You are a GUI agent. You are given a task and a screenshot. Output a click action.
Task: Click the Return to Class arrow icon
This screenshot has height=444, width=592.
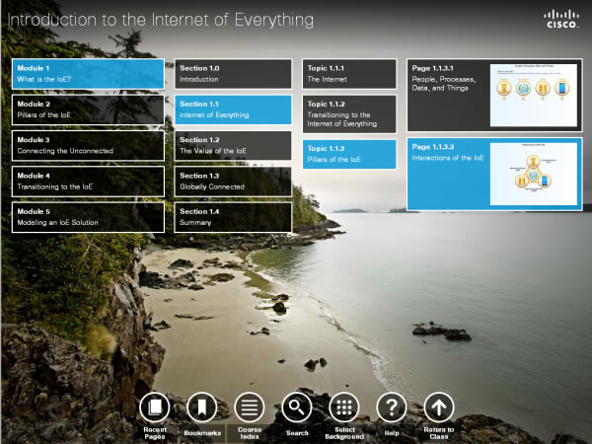click(x=439, y=407)
